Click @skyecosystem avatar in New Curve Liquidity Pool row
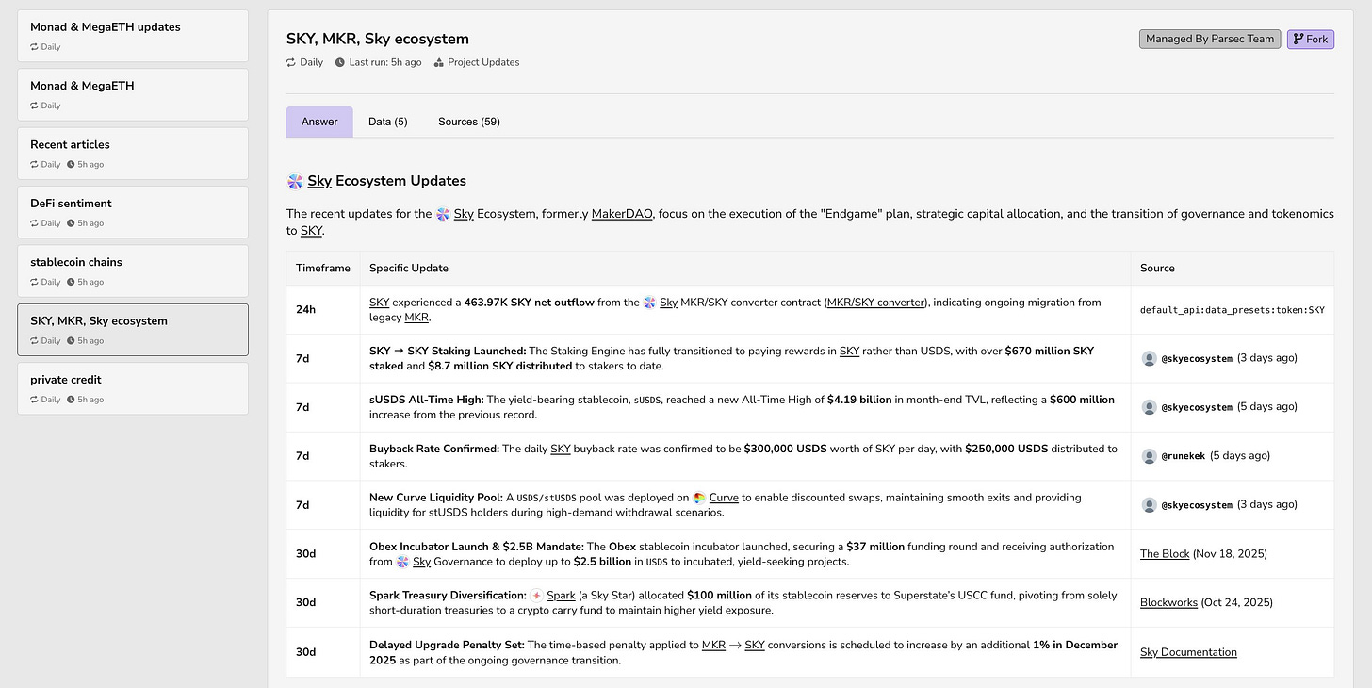This screenshot has width=1372, height=688. coord(1149,505)
